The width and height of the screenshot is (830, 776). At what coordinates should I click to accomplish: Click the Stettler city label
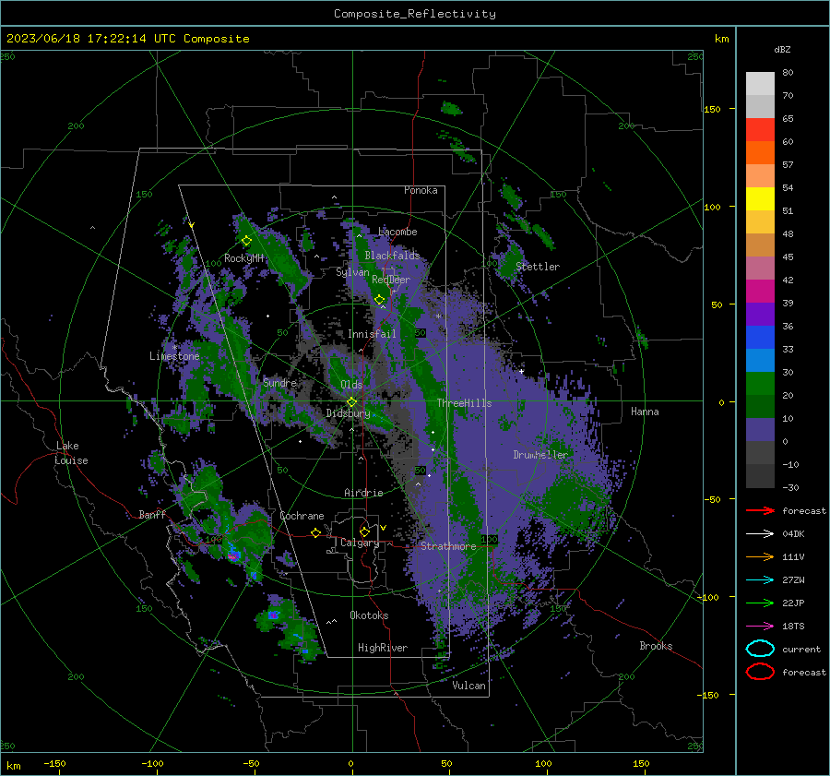tap(538, 267)
